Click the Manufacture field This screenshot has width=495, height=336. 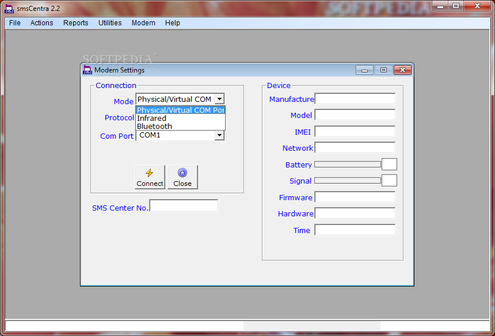(x=355, y=99)
